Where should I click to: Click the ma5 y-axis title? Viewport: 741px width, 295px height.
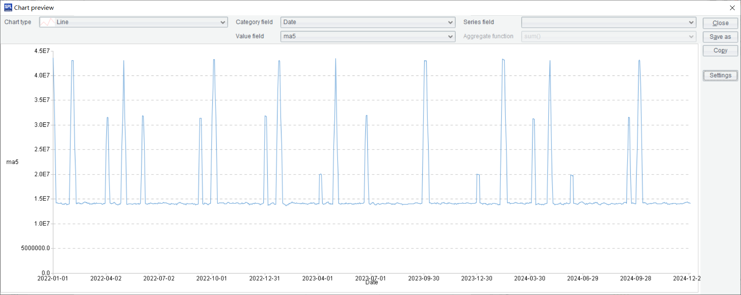pyautogui.click(x=12, y=162)
